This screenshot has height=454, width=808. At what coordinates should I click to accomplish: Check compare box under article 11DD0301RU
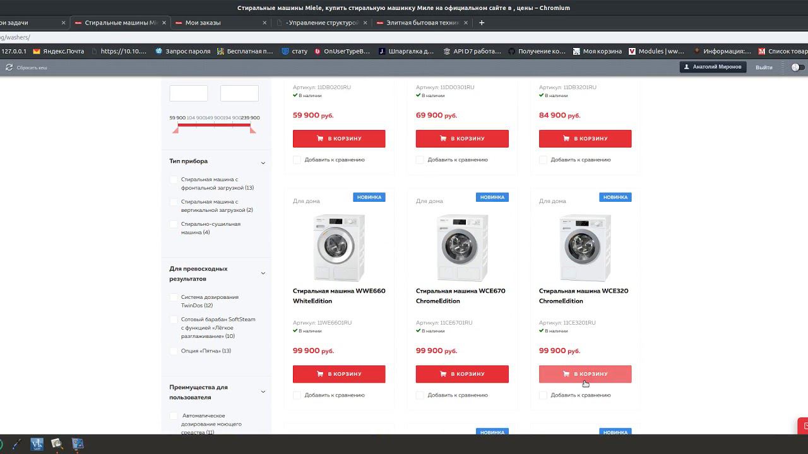pos(420,160)
